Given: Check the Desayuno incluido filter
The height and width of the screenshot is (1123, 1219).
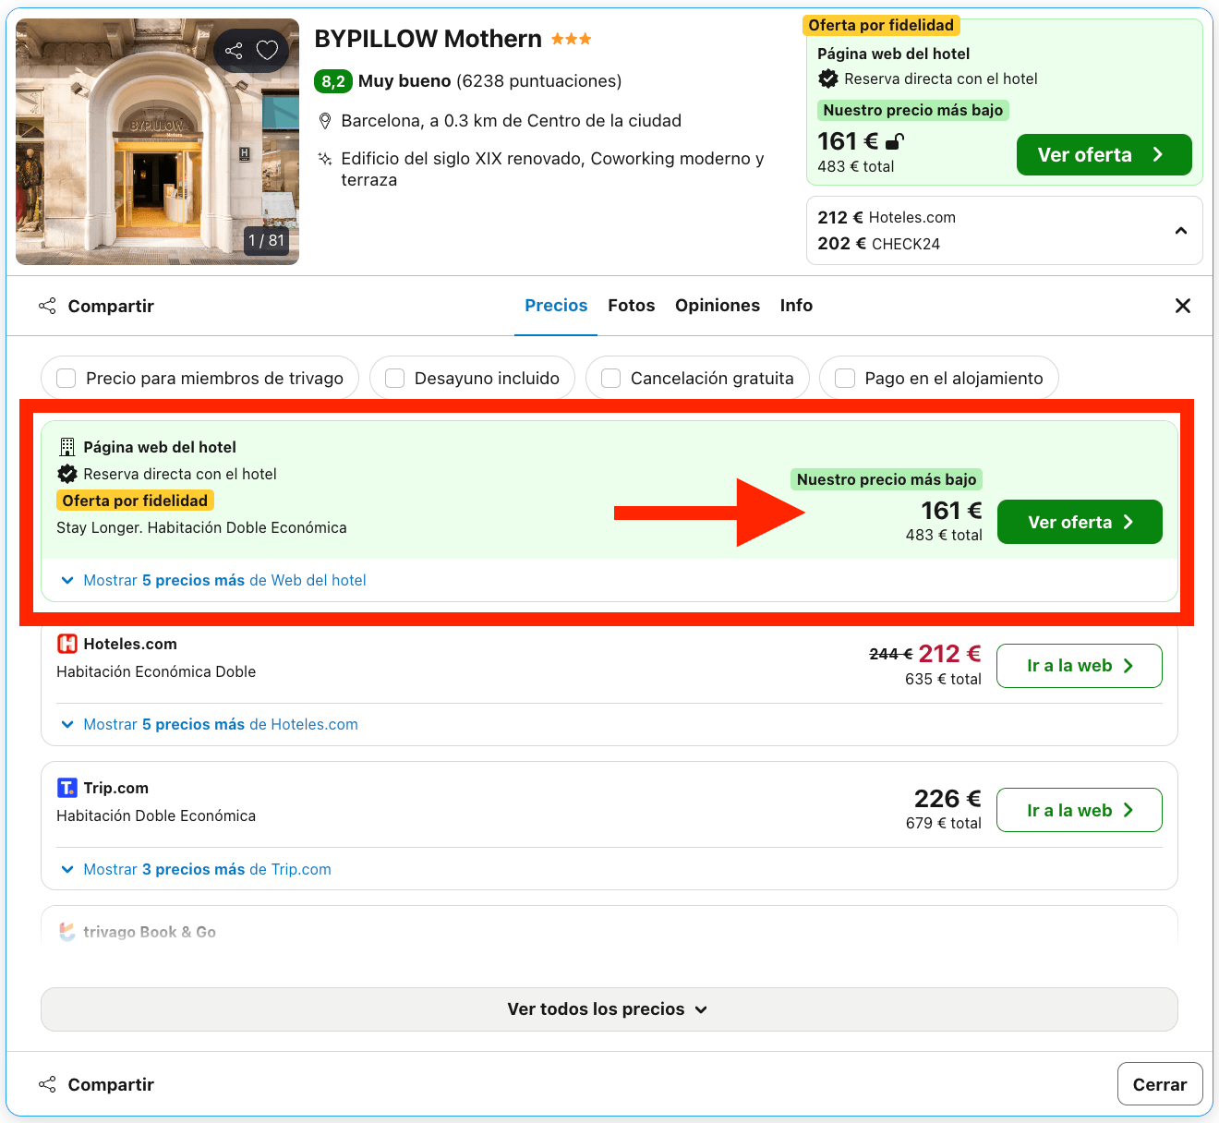Looking at the screenshot, I should point(472,378).
